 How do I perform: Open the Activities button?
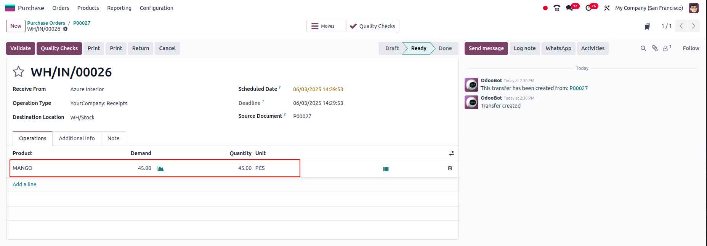(593, 48)
